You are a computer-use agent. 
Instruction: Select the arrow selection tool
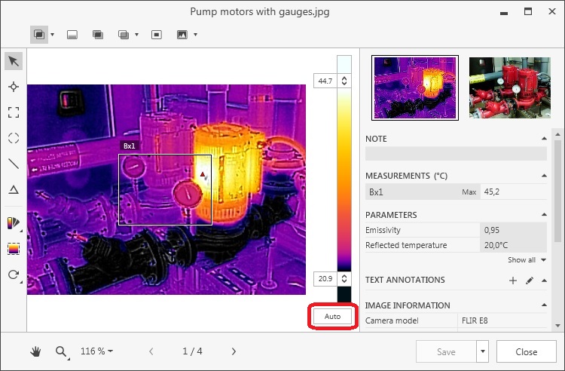click(14, 61)
